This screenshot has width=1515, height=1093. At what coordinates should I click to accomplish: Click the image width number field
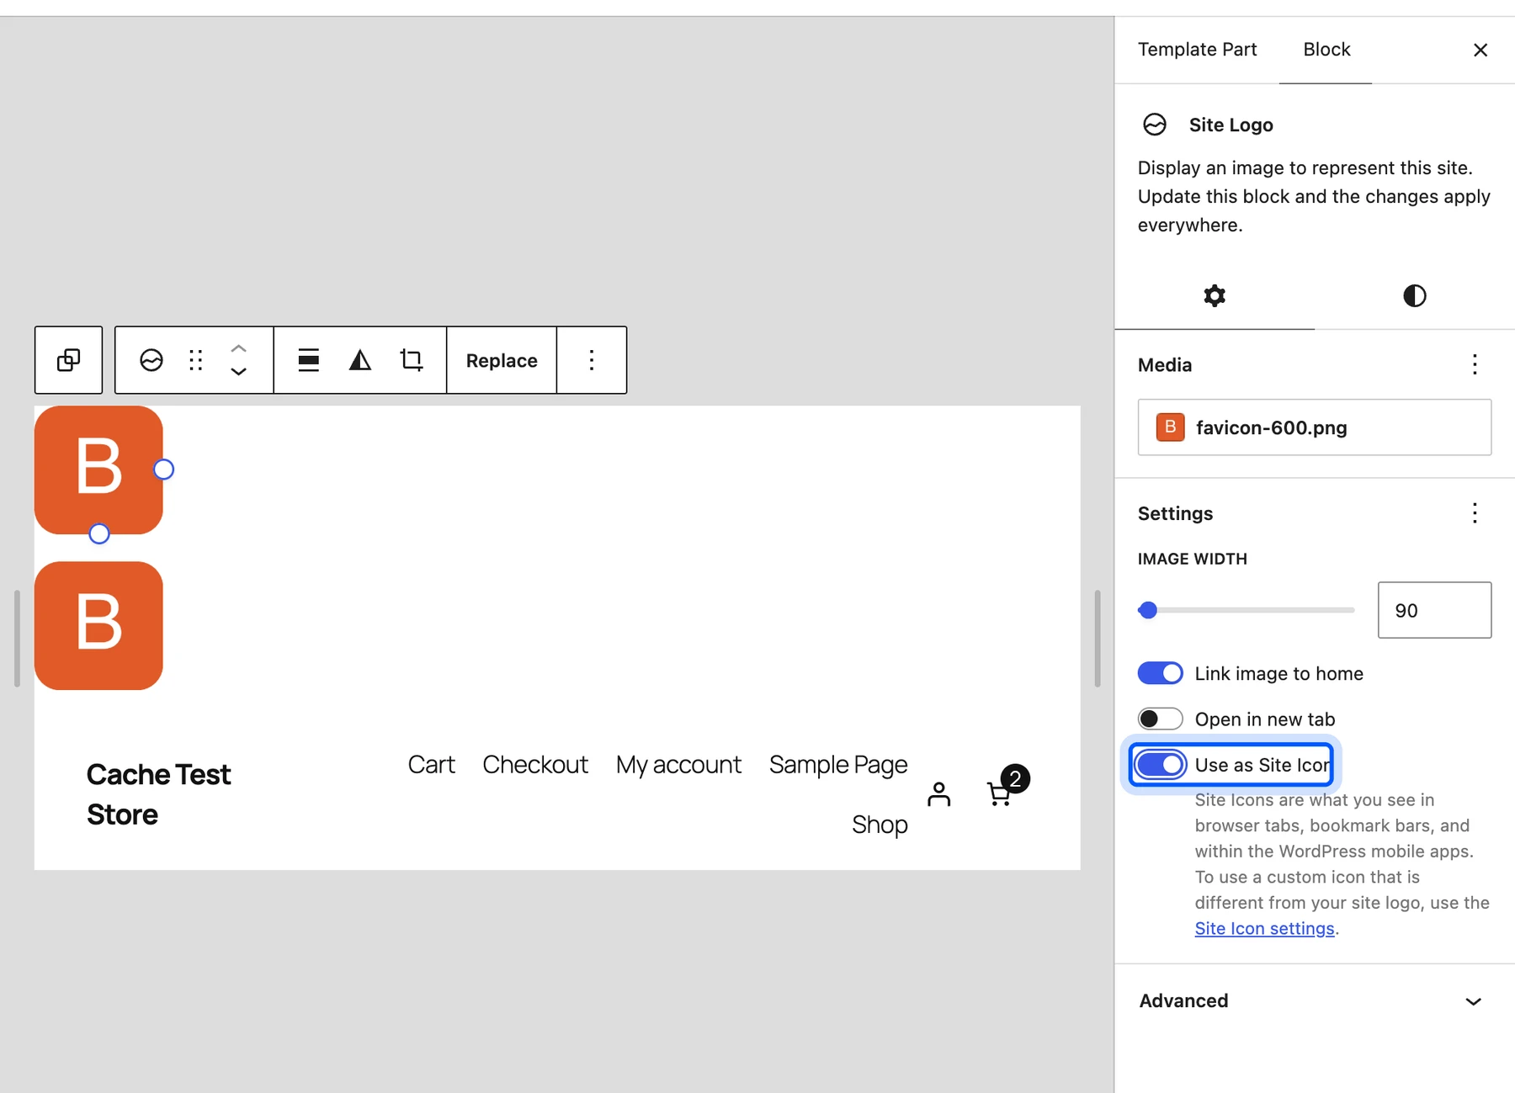click(x=1434, y=610)
